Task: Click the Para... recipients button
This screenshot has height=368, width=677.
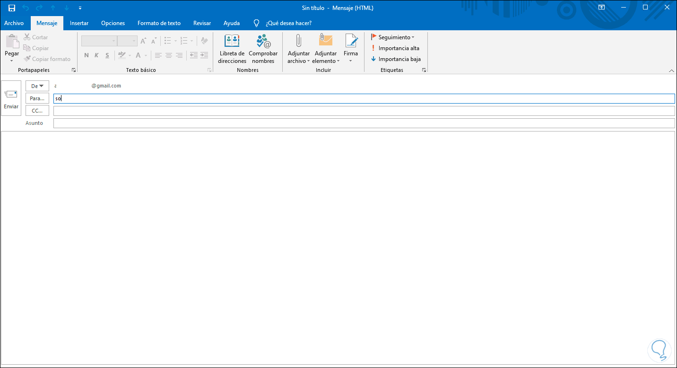Action: point(37,98)
